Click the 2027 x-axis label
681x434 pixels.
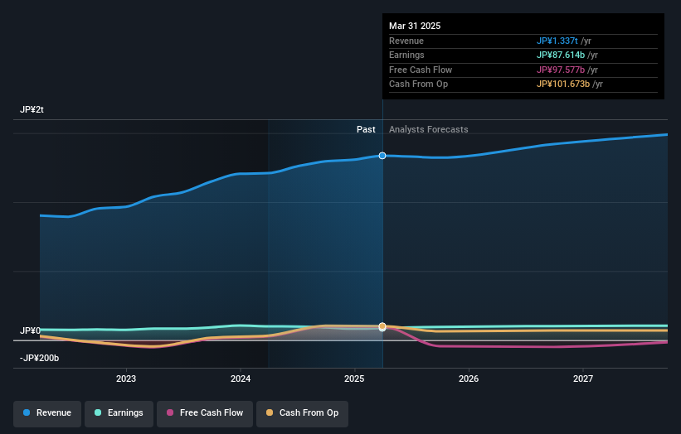coord(583,379)
